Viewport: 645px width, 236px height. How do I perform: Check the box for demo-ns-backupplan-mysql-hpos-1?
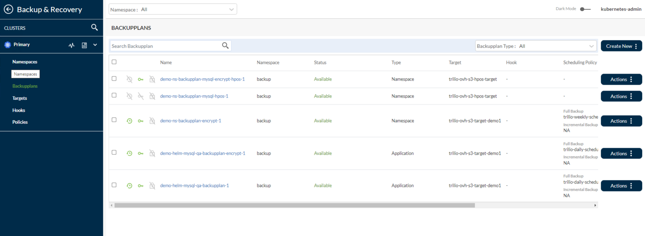pyautogui.click(x=114, y=96)
